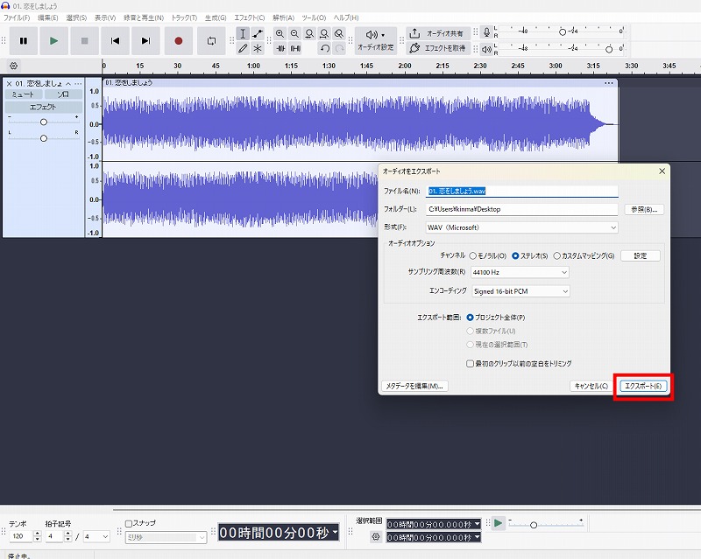
Task: Enable the スナップ checkbox
Action: pos(129,523)
